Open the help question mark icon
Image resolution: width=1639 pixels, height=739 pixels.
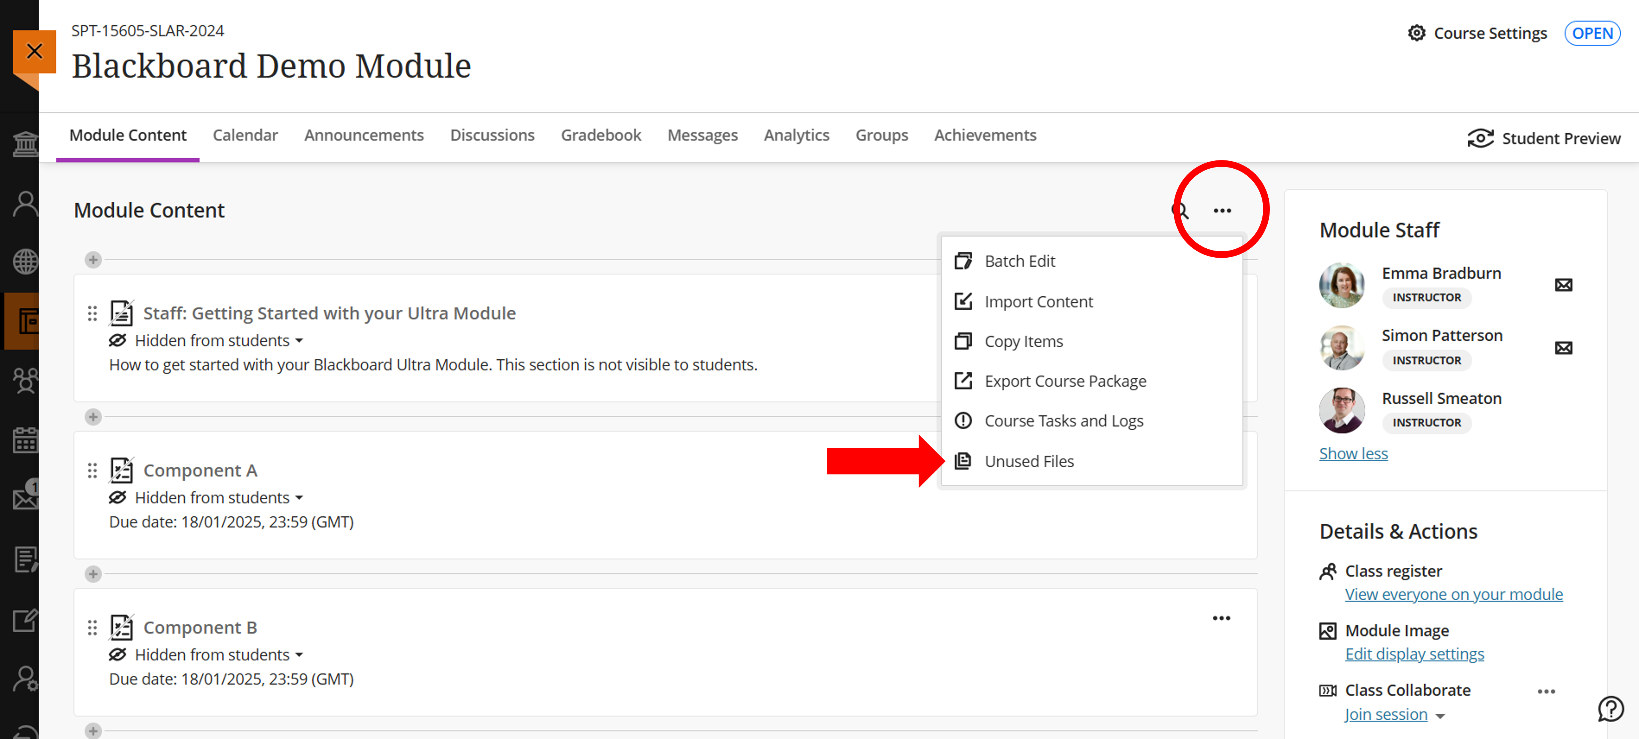(1611, 708)
